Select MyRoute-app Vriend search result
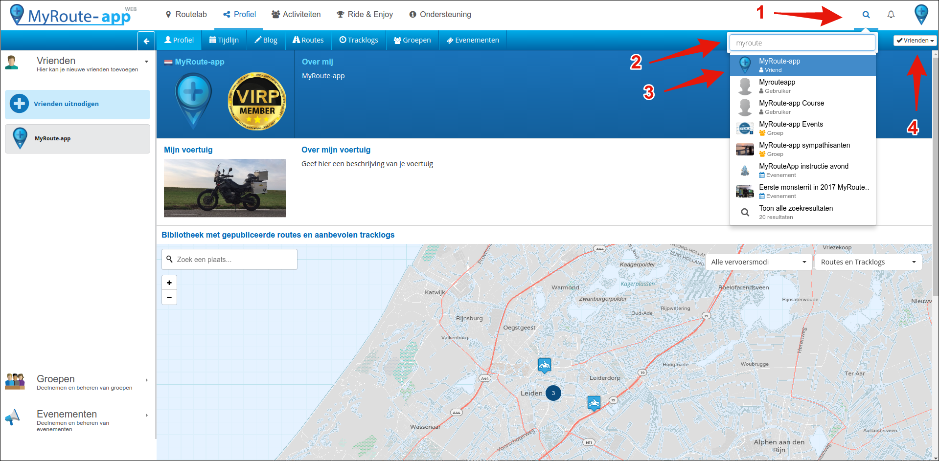 point(802,65)
